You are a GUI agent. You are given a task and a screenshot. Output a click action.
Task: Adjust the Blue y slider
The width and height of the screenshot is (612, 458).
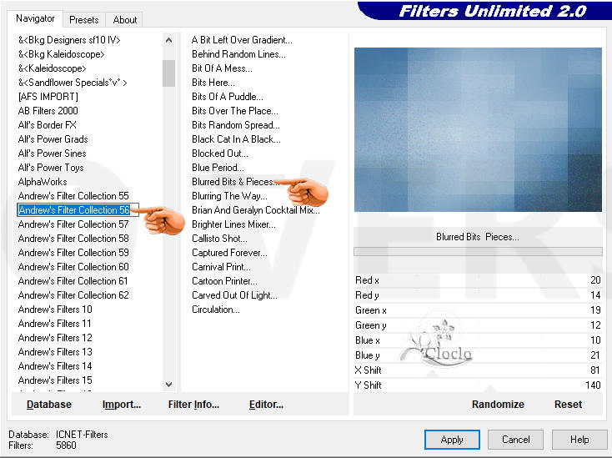pos(478,355)
